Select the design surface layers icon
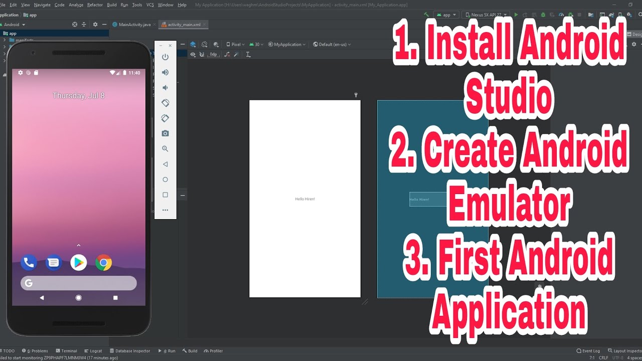The height and width of the screenshot is (361, 642). pyautogui.click(x=193, y=45)
